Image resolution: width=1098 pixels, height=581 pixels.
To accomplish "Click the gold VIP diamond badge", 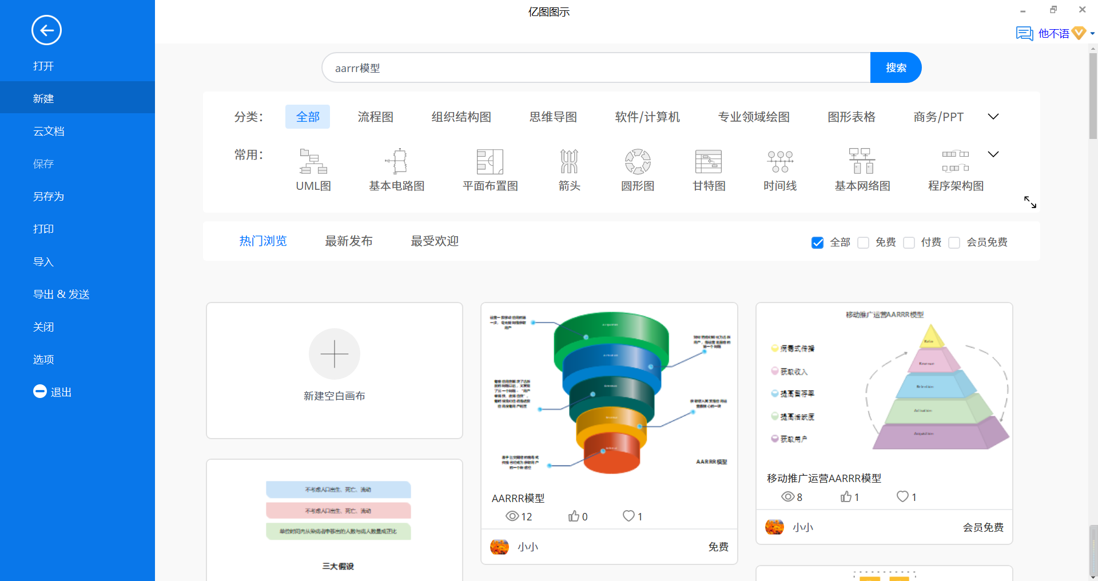I will 1079,33.
